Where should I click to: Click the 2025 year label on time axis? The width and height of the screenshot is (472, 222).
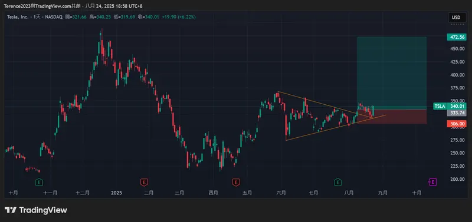point(116,193)
